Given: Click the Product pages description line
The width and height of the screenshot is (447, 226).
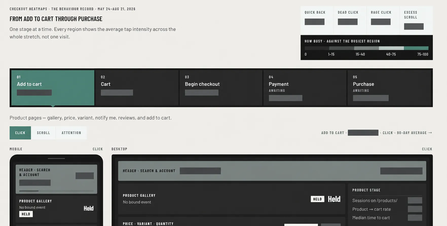Looking at the screenshot, I should (x=90, y=118).
